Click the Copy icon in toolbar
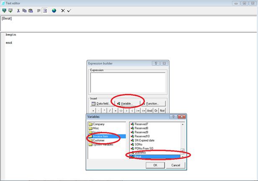Screen dimensions: 258x181 point(25,10)
